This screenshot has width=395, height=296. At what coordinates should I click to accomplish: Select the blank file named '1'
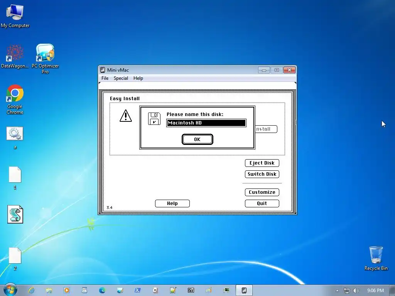click(15, 178)
